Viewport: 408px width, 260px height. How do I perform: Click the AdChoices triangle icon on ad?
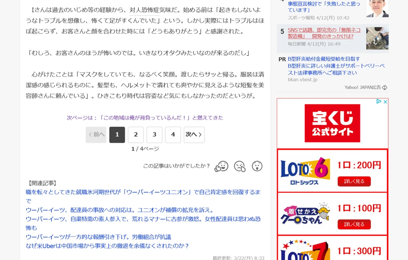(x=379, y=102)
